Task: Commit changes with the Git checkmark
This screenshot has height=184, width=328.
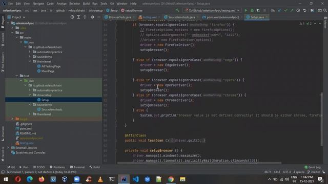Action: (286, 10)
